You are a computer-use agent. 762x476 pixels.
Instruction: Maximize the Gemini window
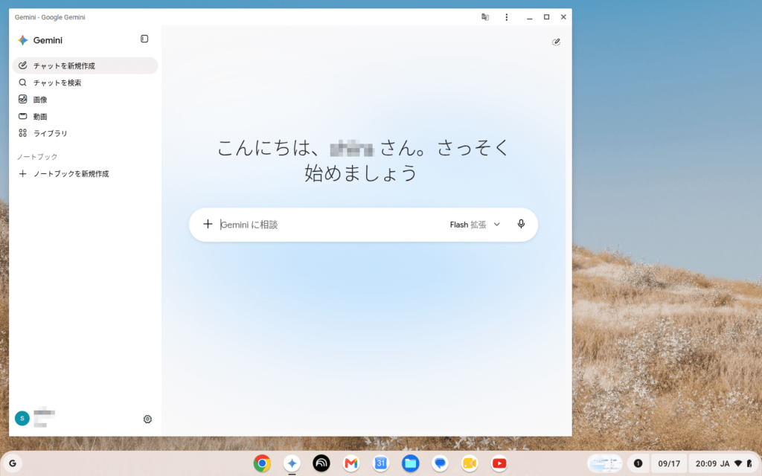coord(547,17)
